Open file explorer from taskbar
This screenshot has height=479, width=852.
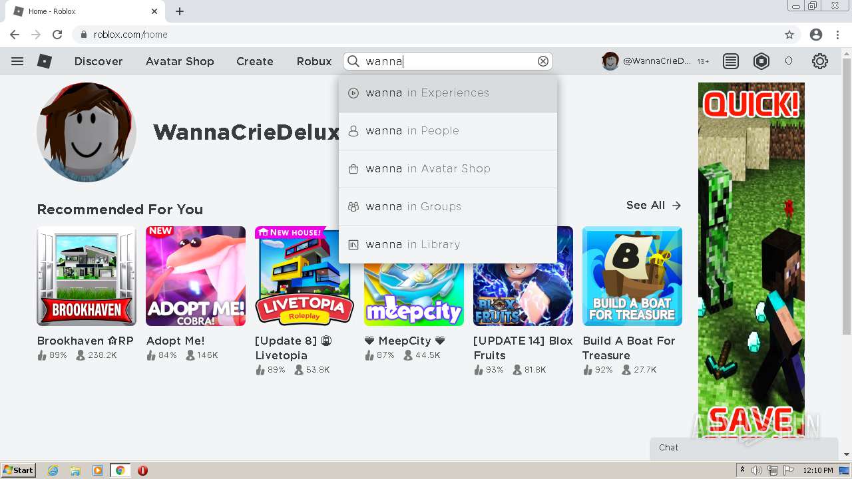pyautogui.click(x=75, y=470)
